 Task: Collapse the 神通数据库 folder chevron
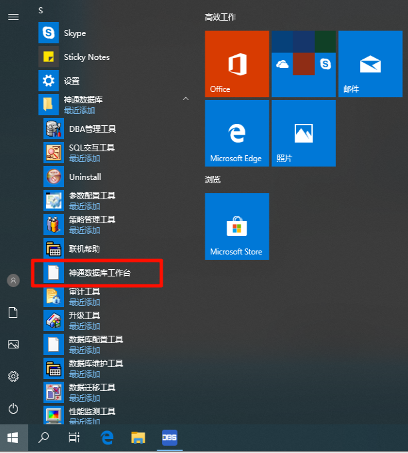186,99
